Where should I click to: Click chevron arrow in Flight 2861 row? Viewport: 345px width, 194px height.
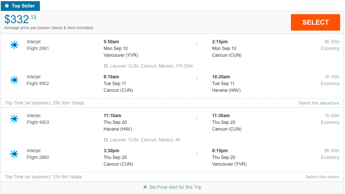(x=197, y=44)
